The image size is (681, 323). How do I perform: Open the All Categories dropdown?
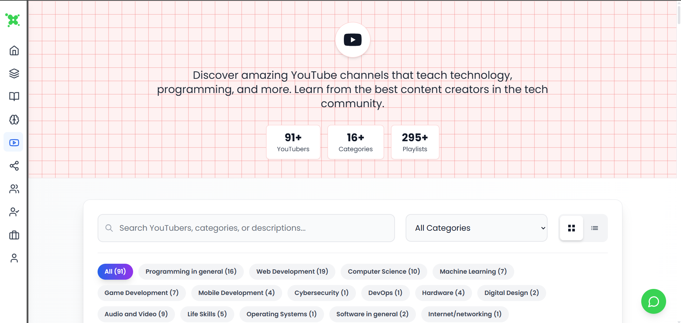pos(476,228)
